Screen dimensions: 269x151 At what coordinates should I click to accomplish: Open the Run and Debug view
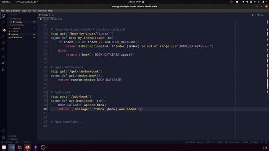[3, 36]
